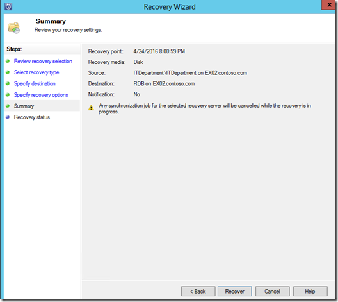
Task: Click the Destination: label
Action: [101, 84]
